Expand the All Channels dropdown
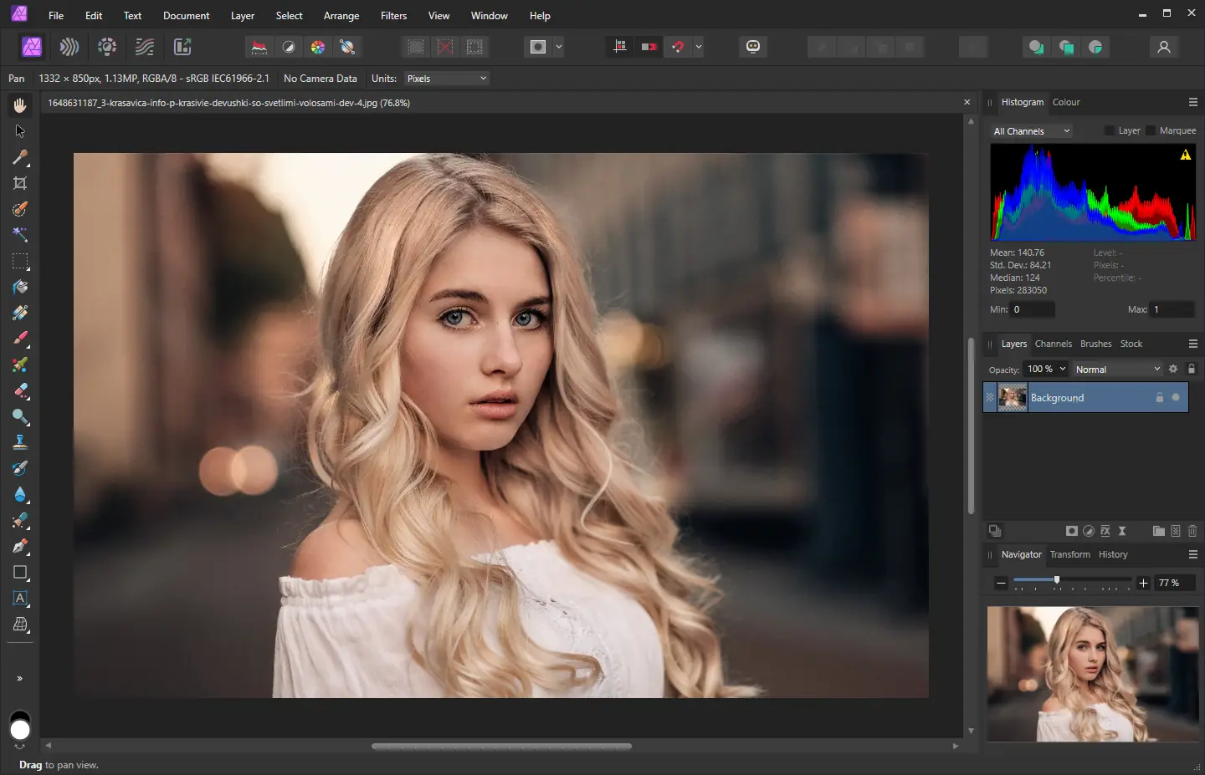Image resolution: width=1205 pixels, height=775 pixels. [1031, 131]
